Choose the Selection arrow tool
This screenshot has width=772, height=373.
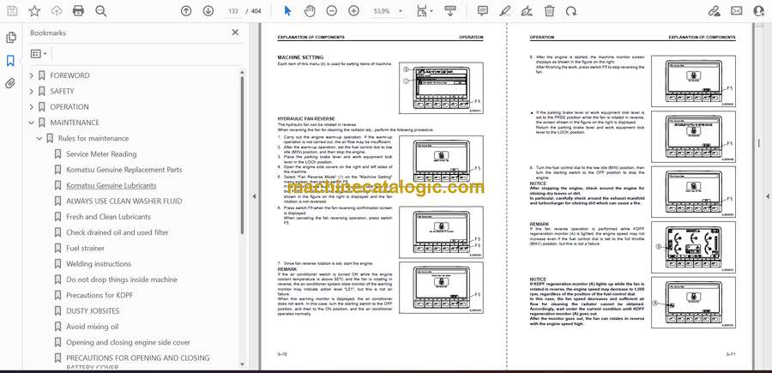(288, 11)
